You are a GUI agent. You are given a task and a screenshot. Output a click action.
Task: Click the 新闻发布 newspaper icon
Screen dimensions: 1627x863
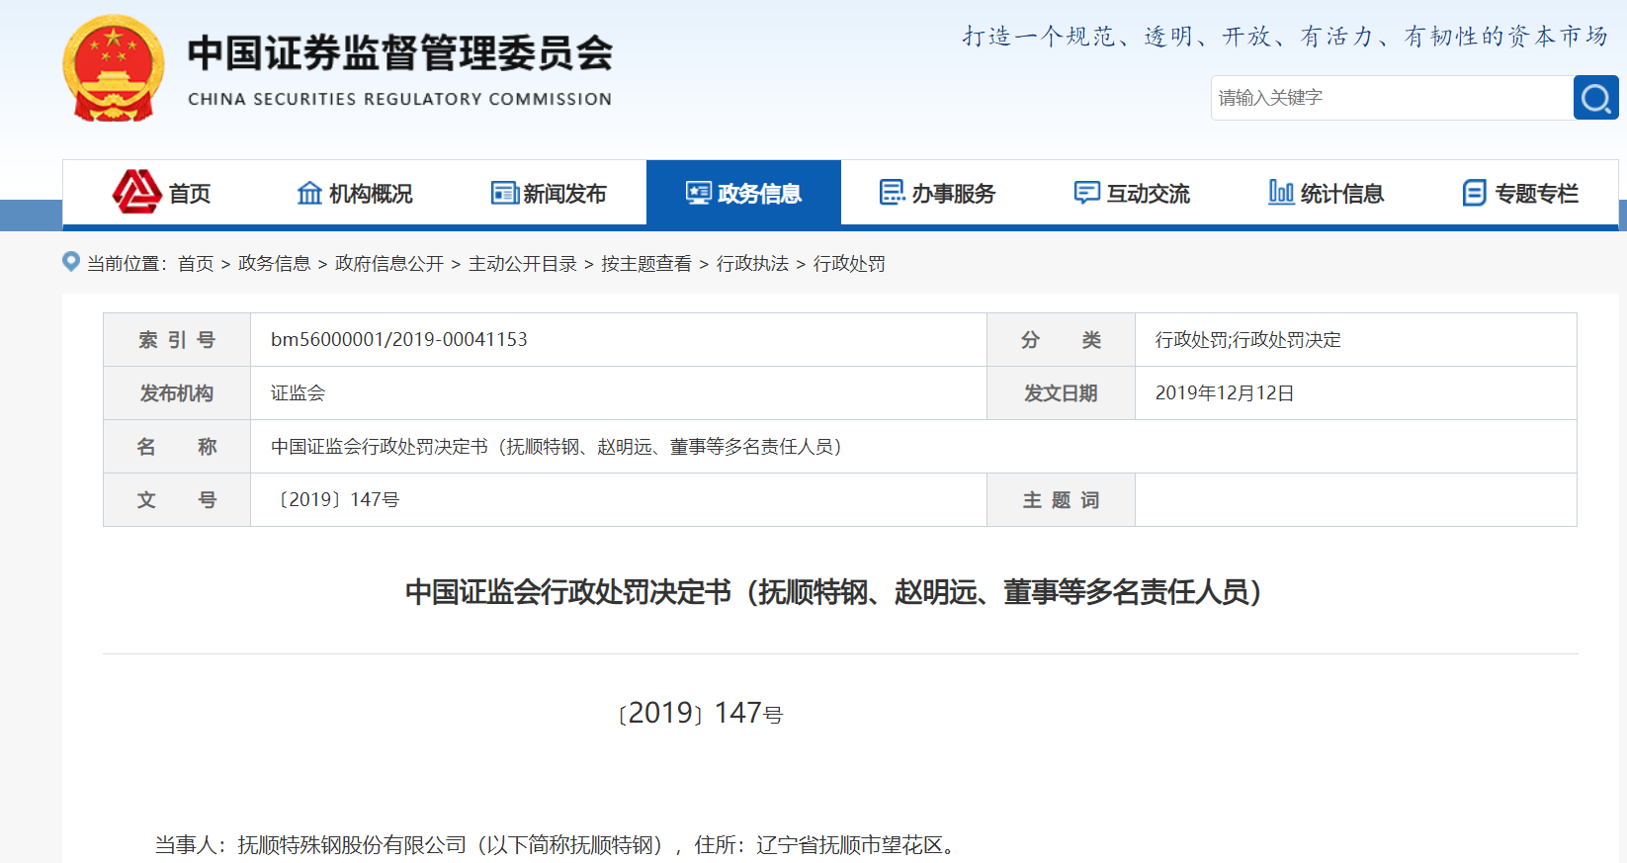click(504, 193)
